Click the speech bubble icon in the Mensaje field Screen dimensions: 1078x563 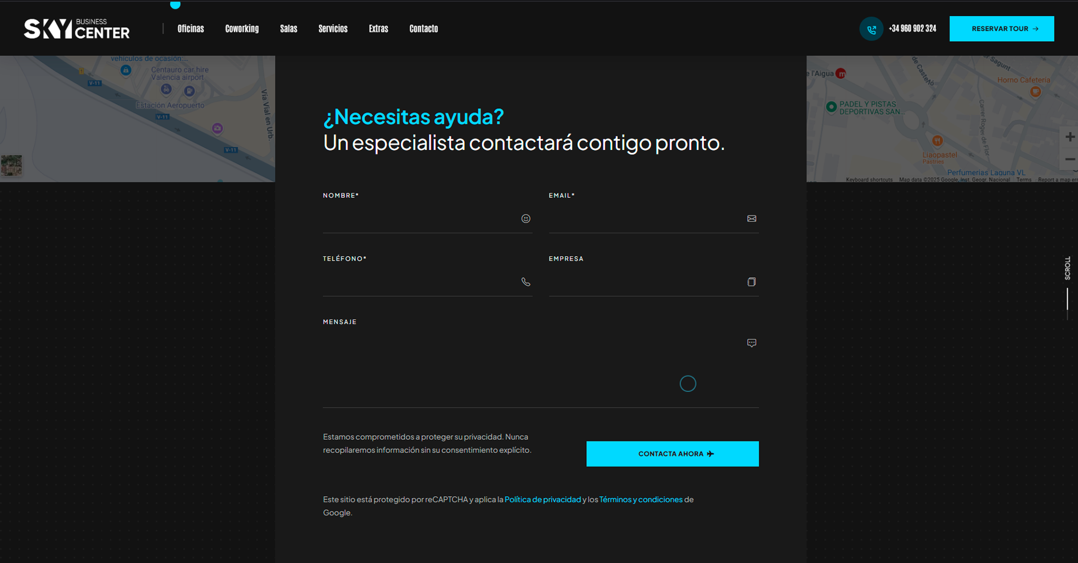pos(751,343)
